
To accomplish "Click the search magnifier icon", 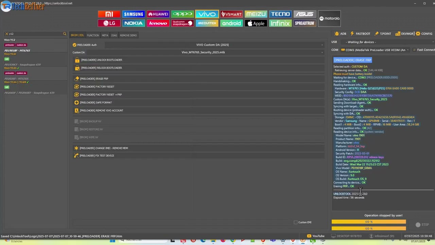I will point(65,34).
